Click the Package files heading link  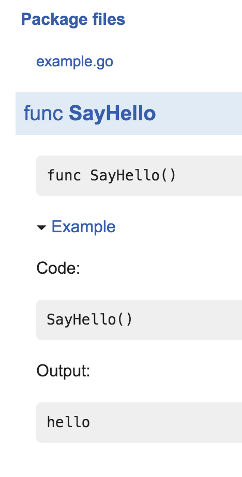(x=73, y=20)
